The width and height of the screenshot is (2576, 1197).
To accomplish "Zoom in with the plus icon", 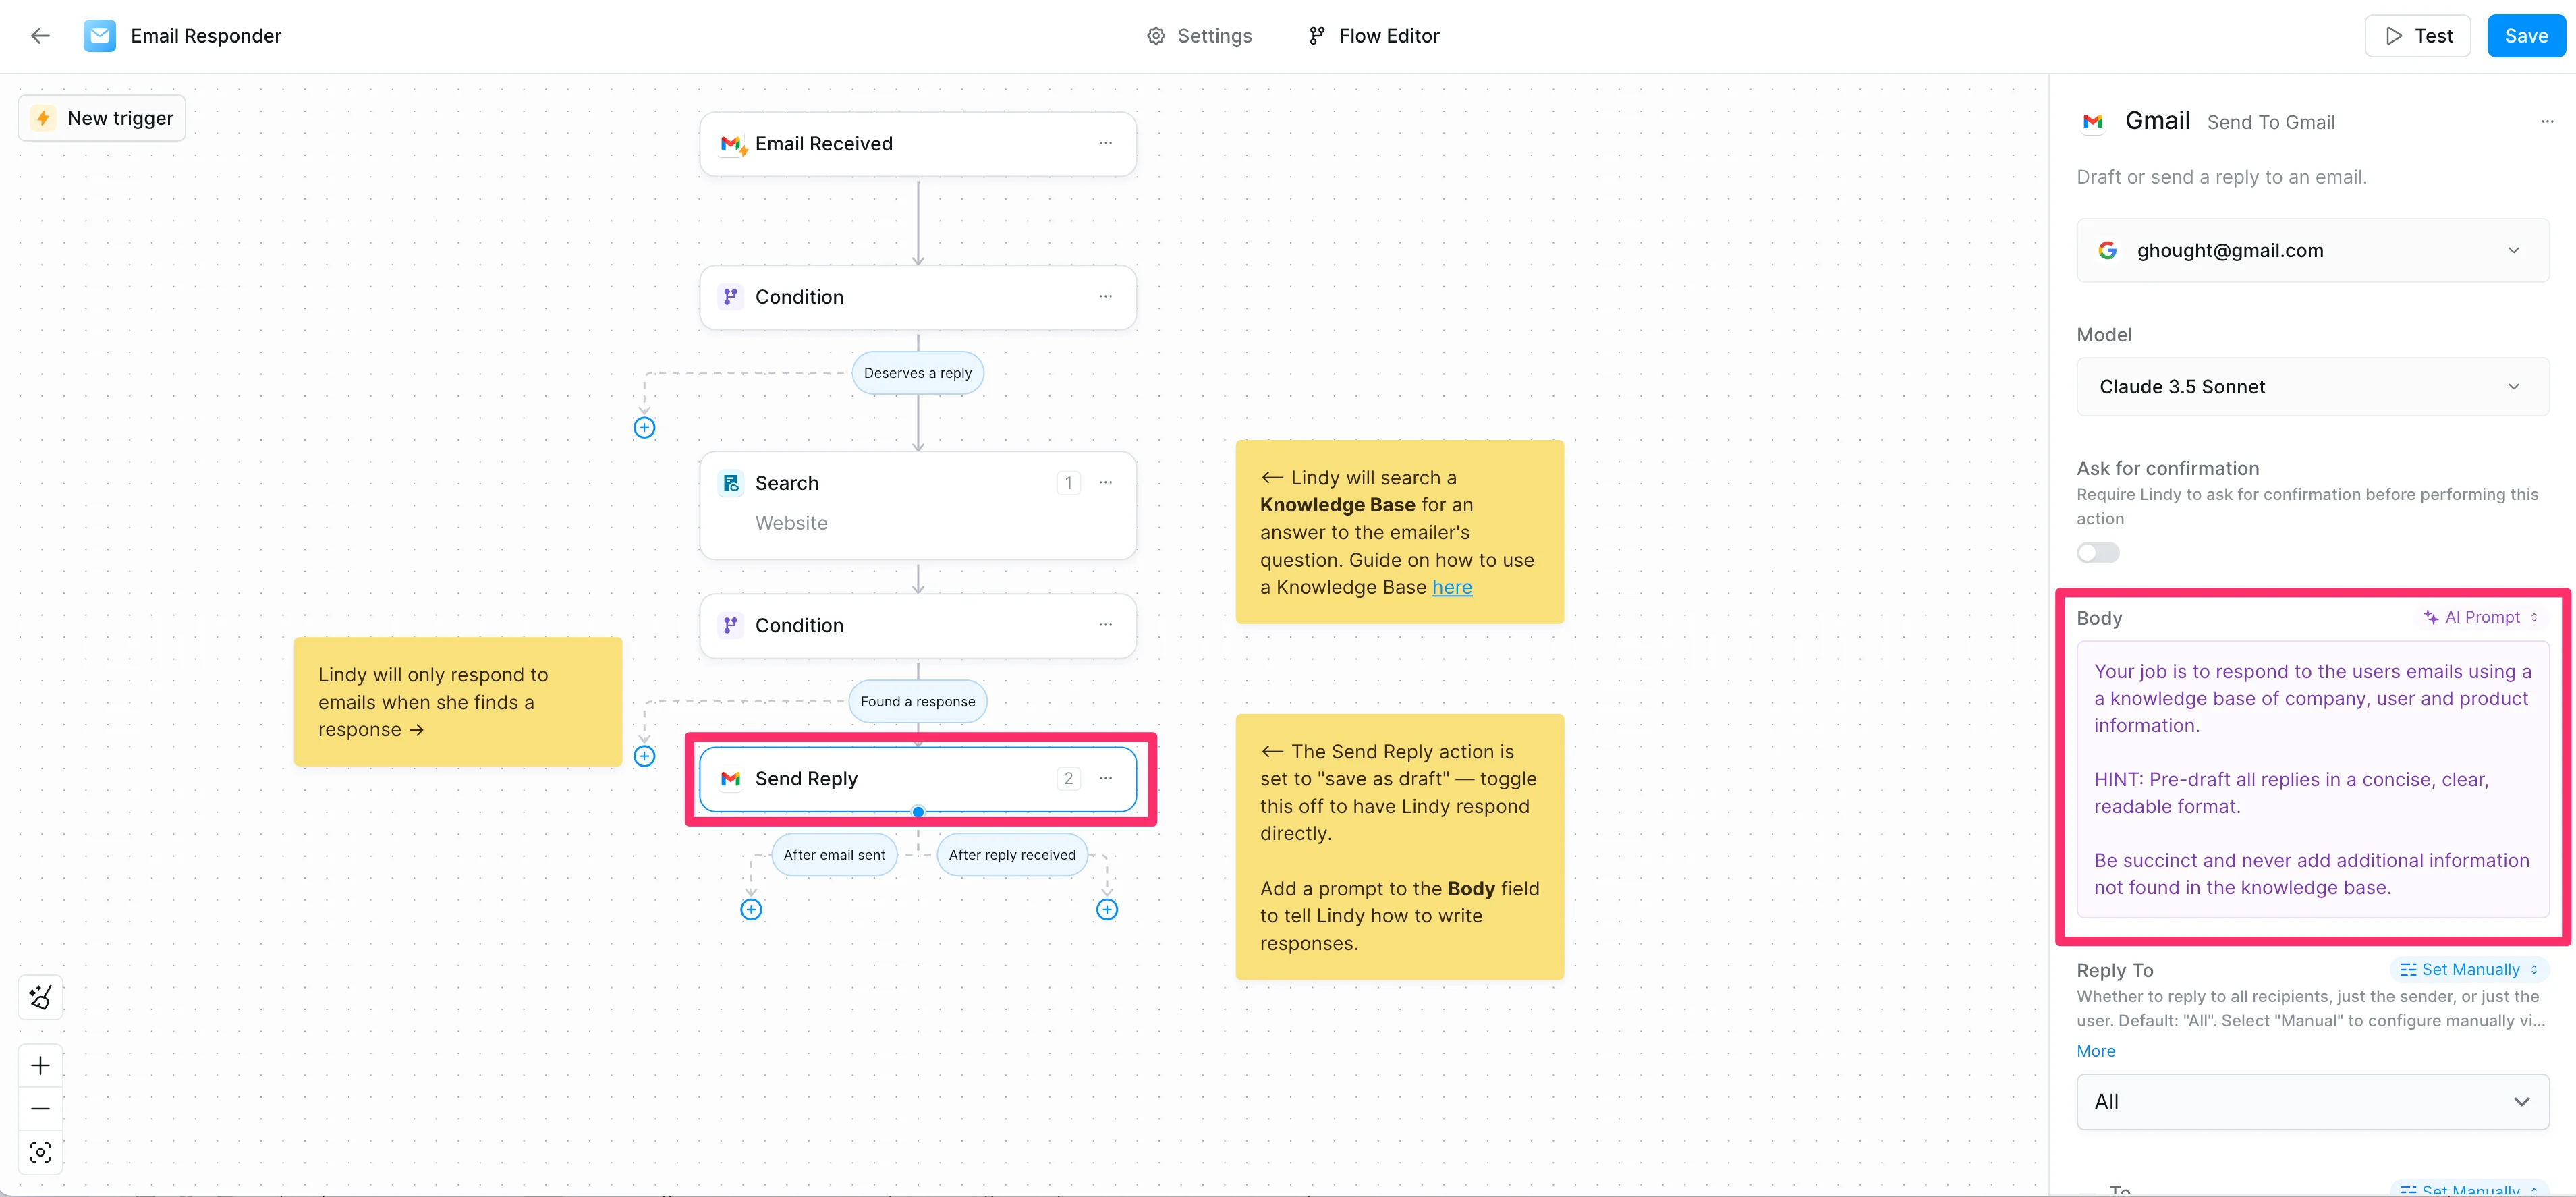I will [x=40, y=1065].
